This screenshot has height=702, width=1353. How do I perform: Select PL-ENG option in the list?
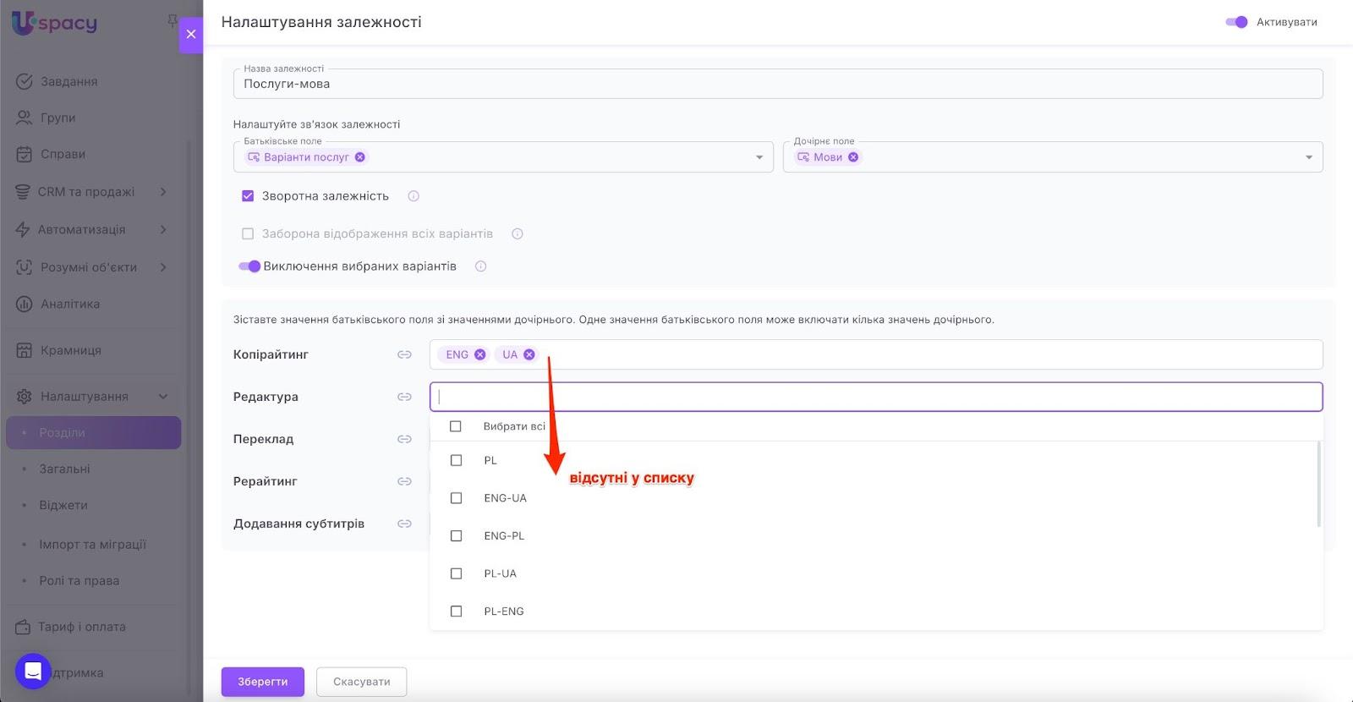(456, 612)
